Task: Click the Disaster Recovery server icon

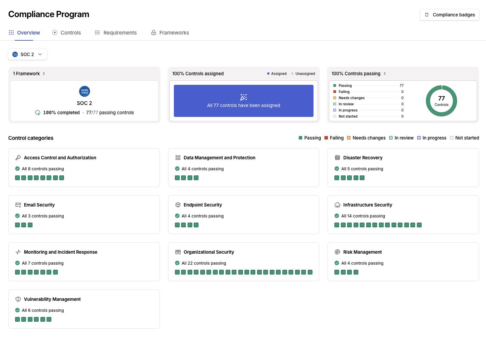Action: pos(337,158)
